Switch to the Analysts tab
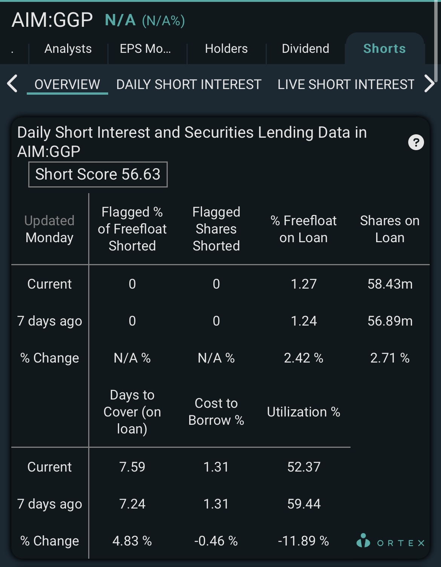The height and width of the screenshot is (567, 441). point(68,49)
